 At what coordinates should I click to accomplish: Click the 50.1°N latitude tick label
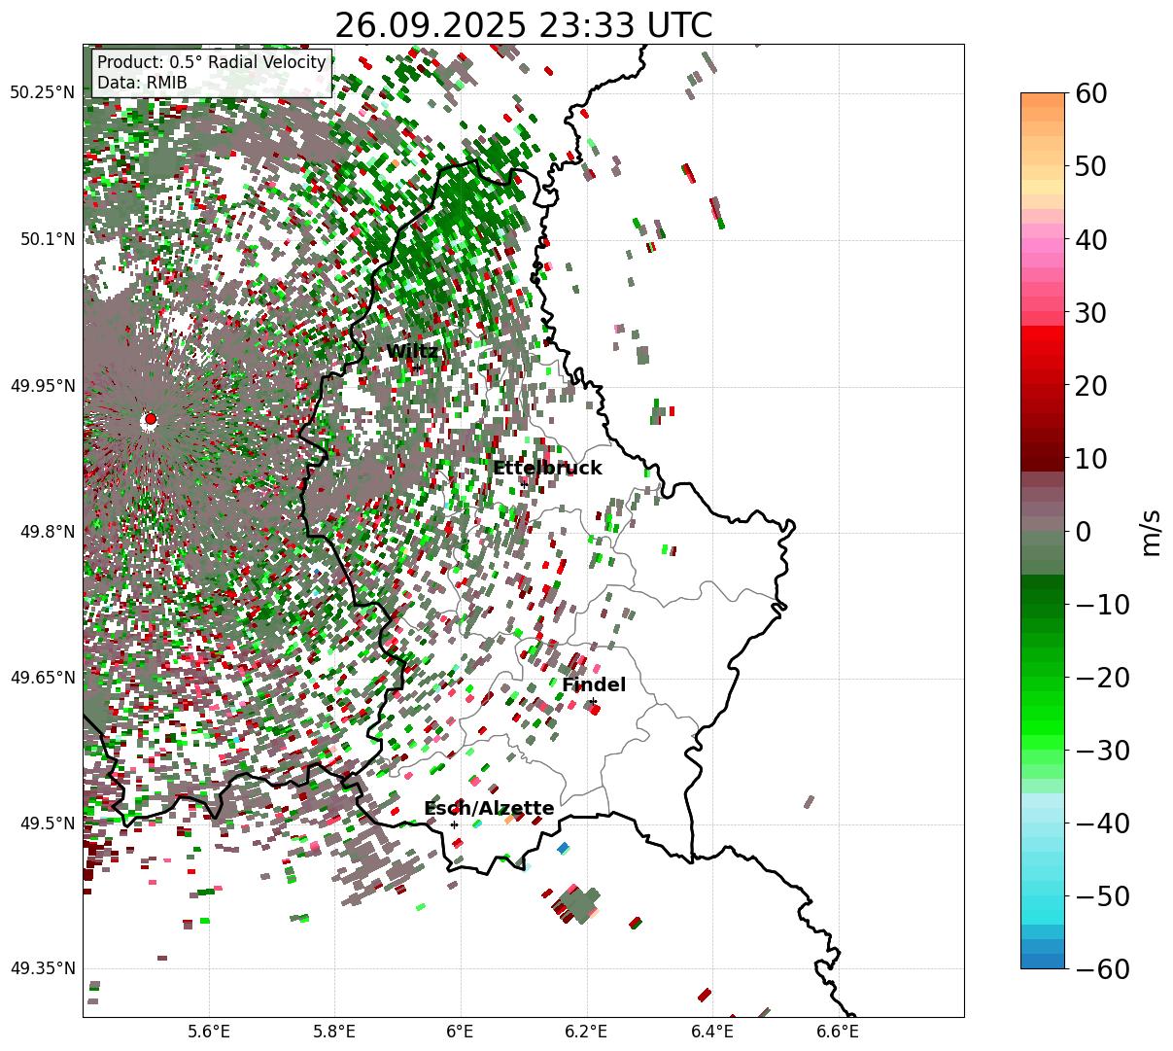(48, 239)
